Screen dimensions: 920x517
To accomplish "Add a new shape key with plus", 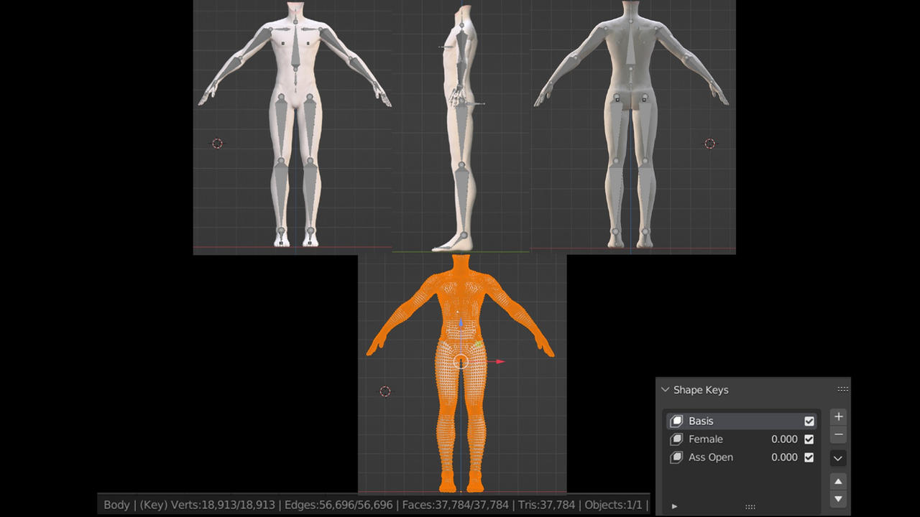I will tap(838, 417).
